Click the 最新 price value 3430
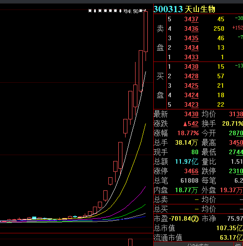 (191, 114)
